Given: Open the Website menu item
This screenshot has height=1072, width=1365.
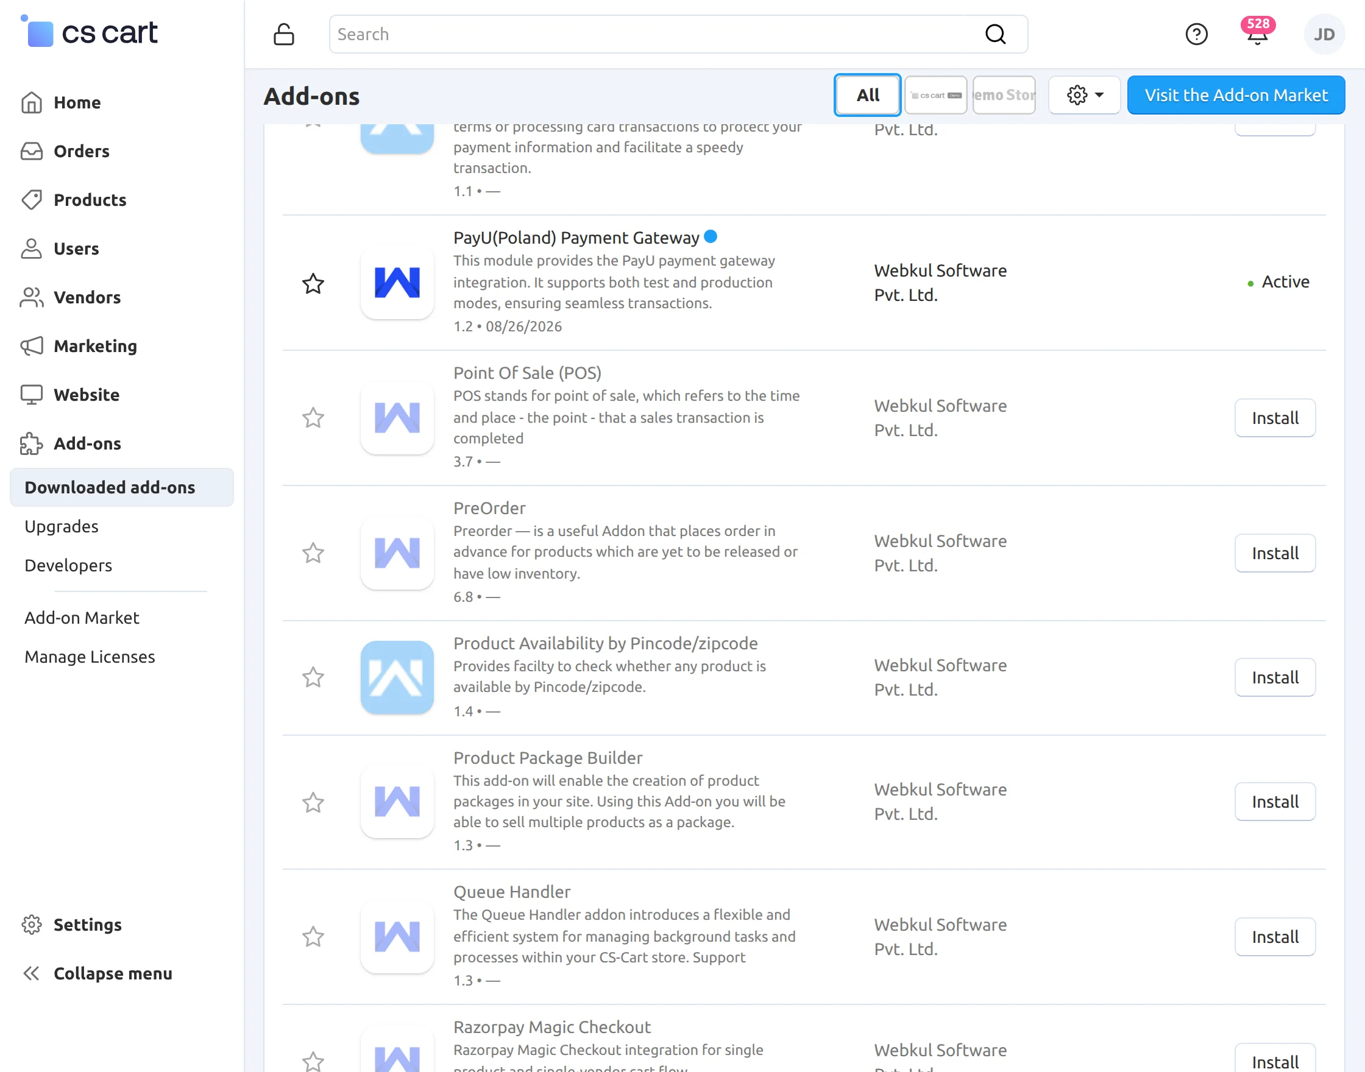Looking at the screenshot, I should tap(69, 395).
